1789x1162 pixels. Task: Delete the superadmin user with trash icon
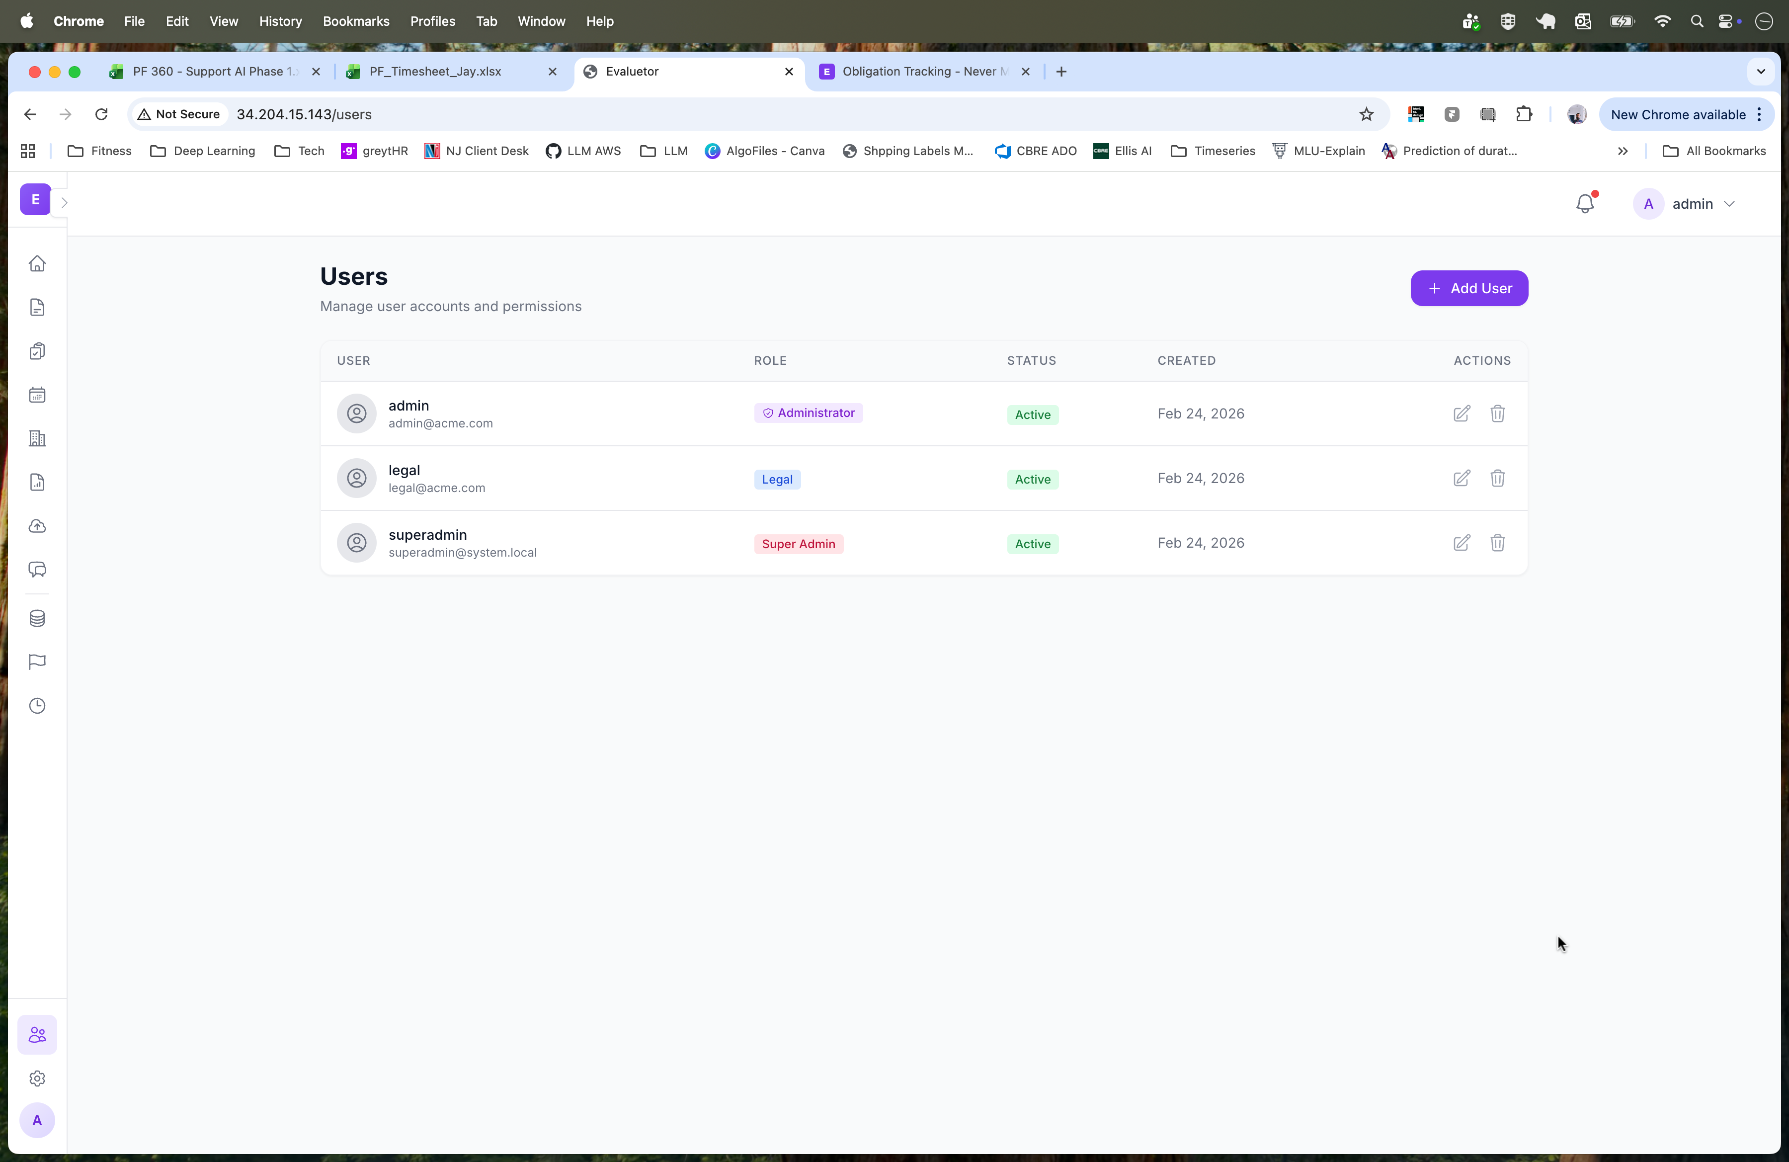tap(1497, 543)
